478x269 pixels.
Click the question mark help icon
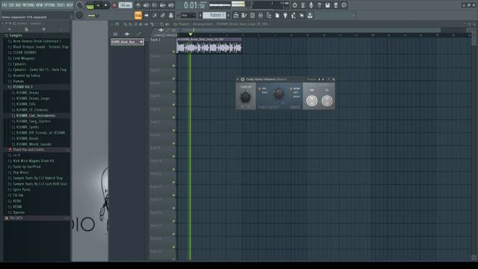(319, 5)
